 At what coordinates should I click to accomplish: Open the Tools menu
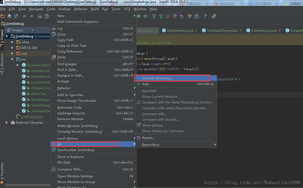(116, 9)
